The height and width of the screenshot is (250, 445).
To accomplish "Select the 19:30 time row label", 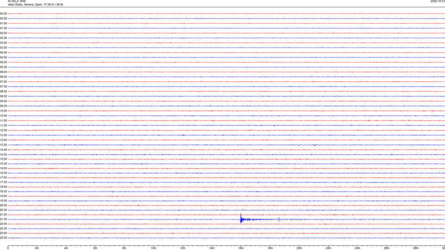I will click(x=3, y=200).
